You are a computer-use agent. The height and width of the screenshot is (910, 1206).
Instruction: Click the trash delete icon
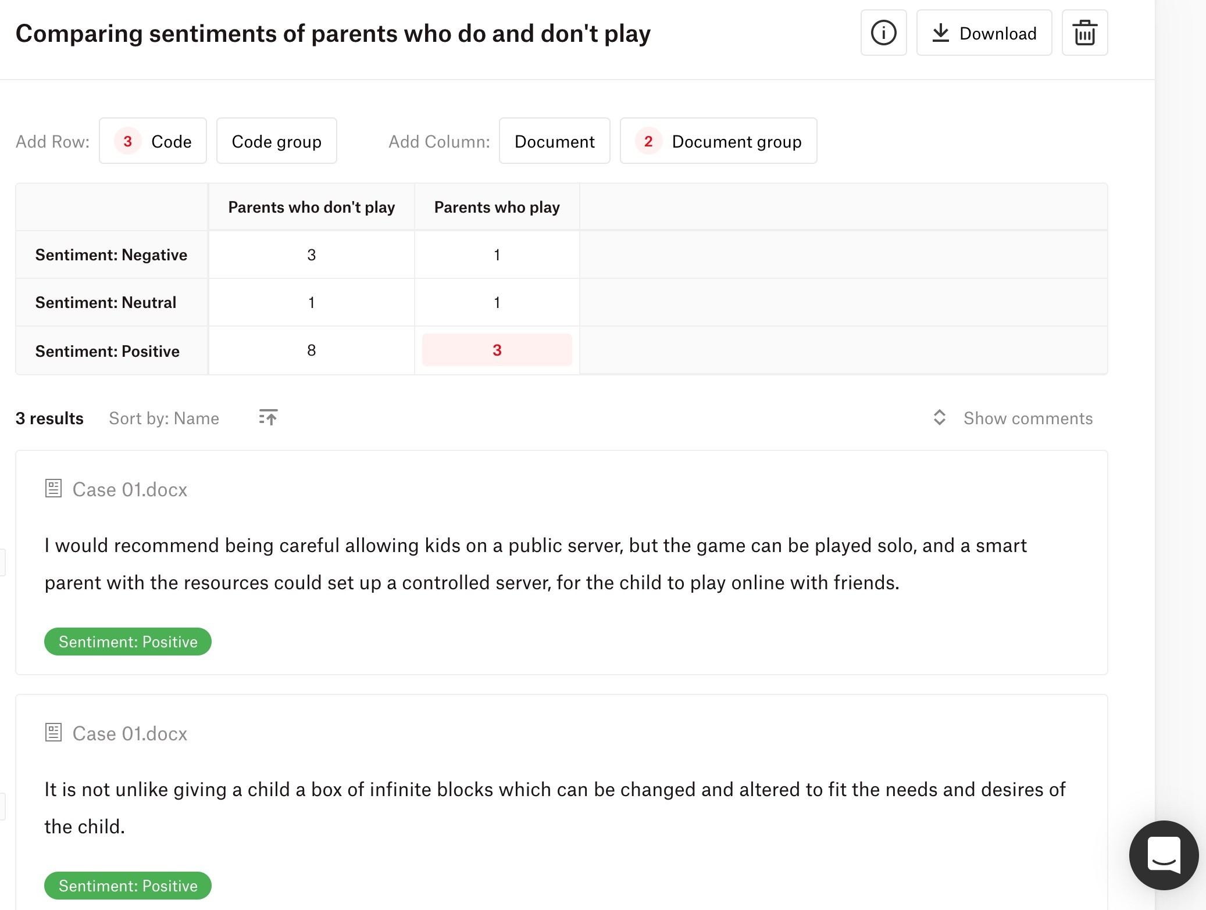point(1084,33)
